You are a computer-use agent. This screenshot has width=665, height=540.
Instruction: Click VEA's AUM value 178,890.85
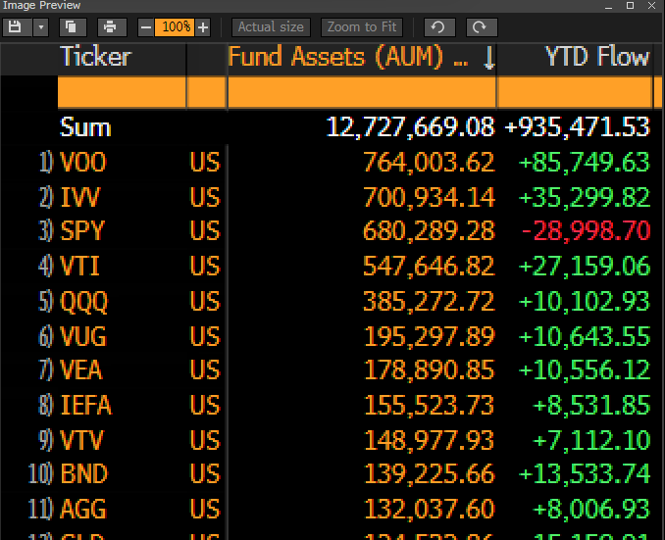(430, 370)
